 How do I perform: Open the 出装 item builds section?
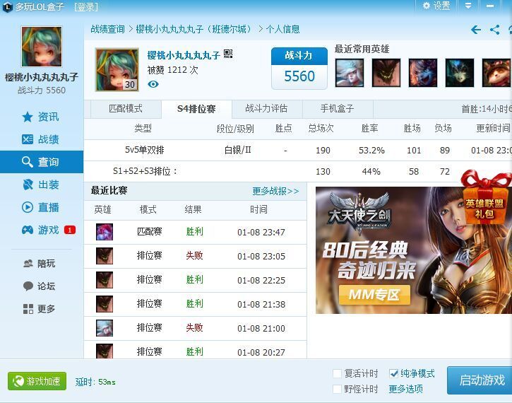40,185
